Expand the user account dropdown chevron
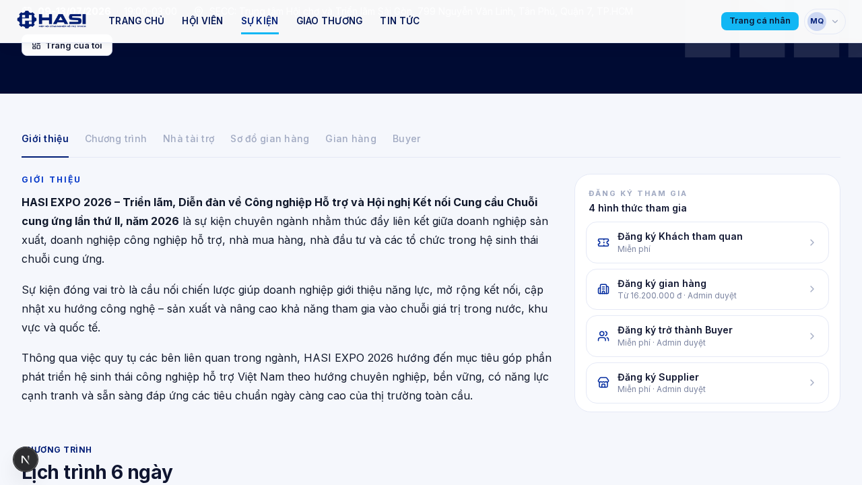The width and height of the screenshot is (862, 485). pyautogui.click(x=835, y=22)
